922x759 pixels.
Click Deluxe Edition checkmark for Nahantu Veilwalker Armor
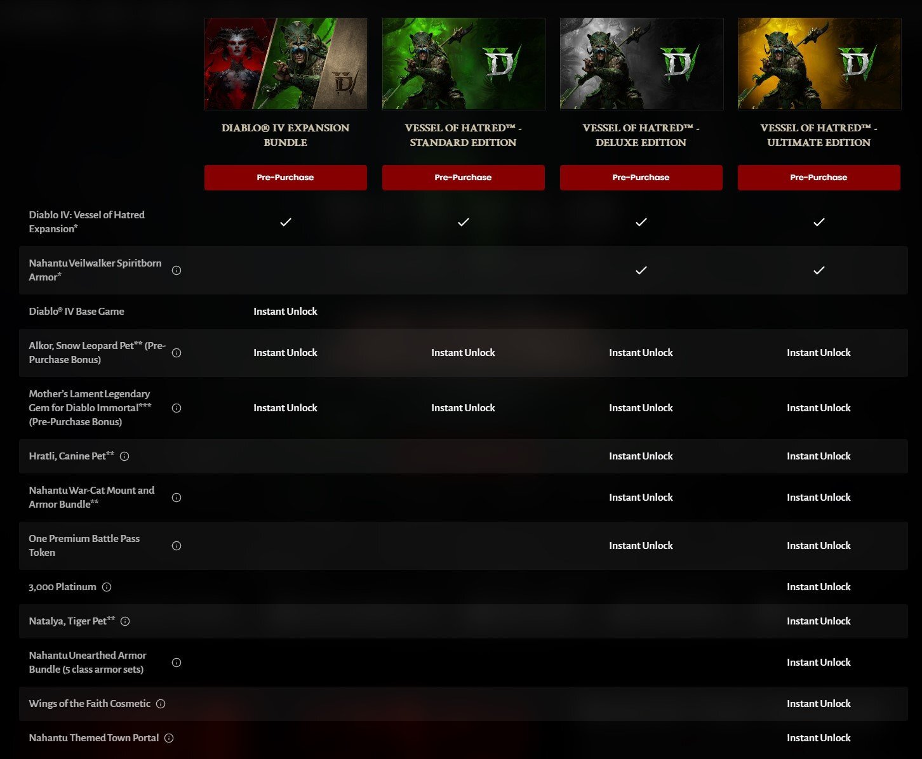click(641, 270)
